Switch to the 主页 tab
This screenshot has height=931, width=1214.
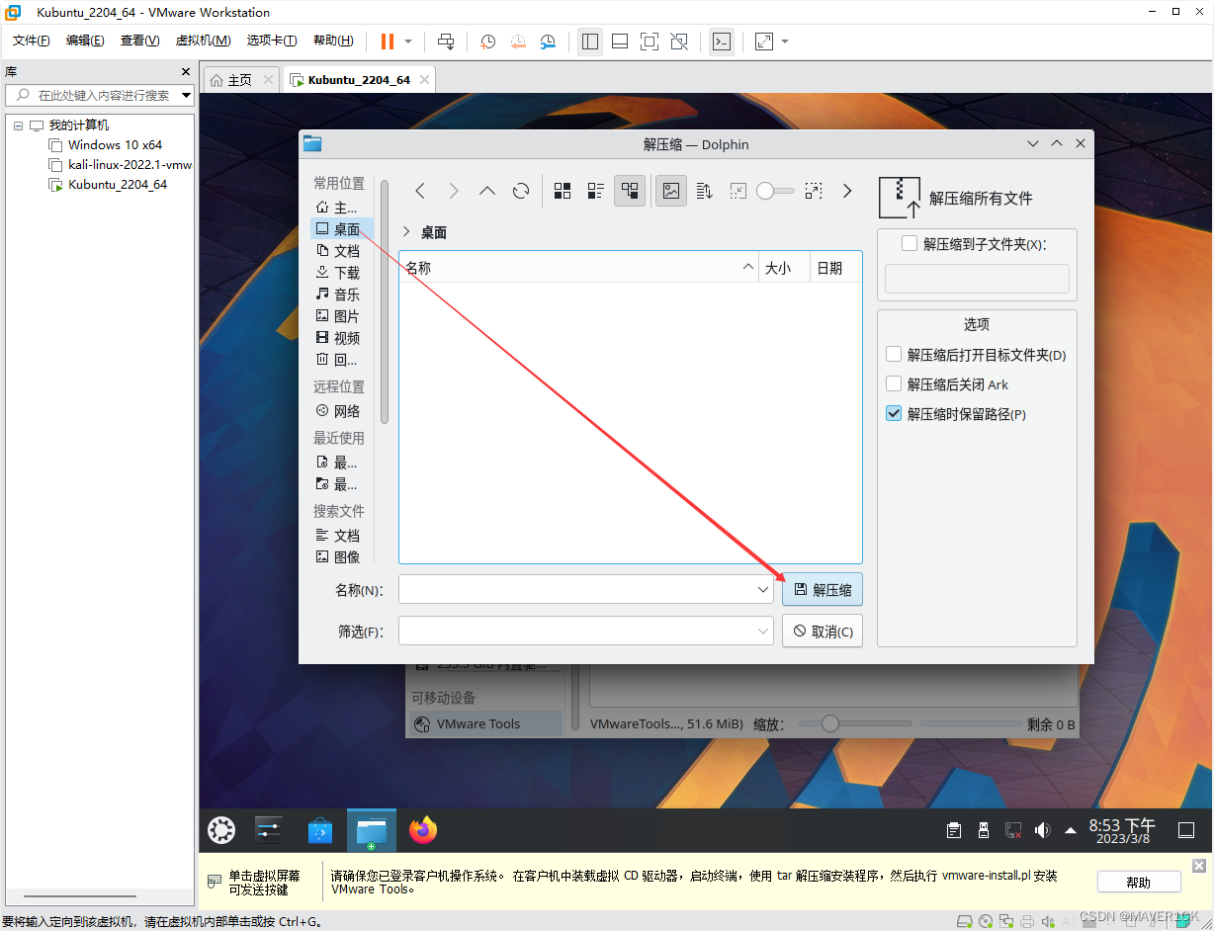pos(231,80)
